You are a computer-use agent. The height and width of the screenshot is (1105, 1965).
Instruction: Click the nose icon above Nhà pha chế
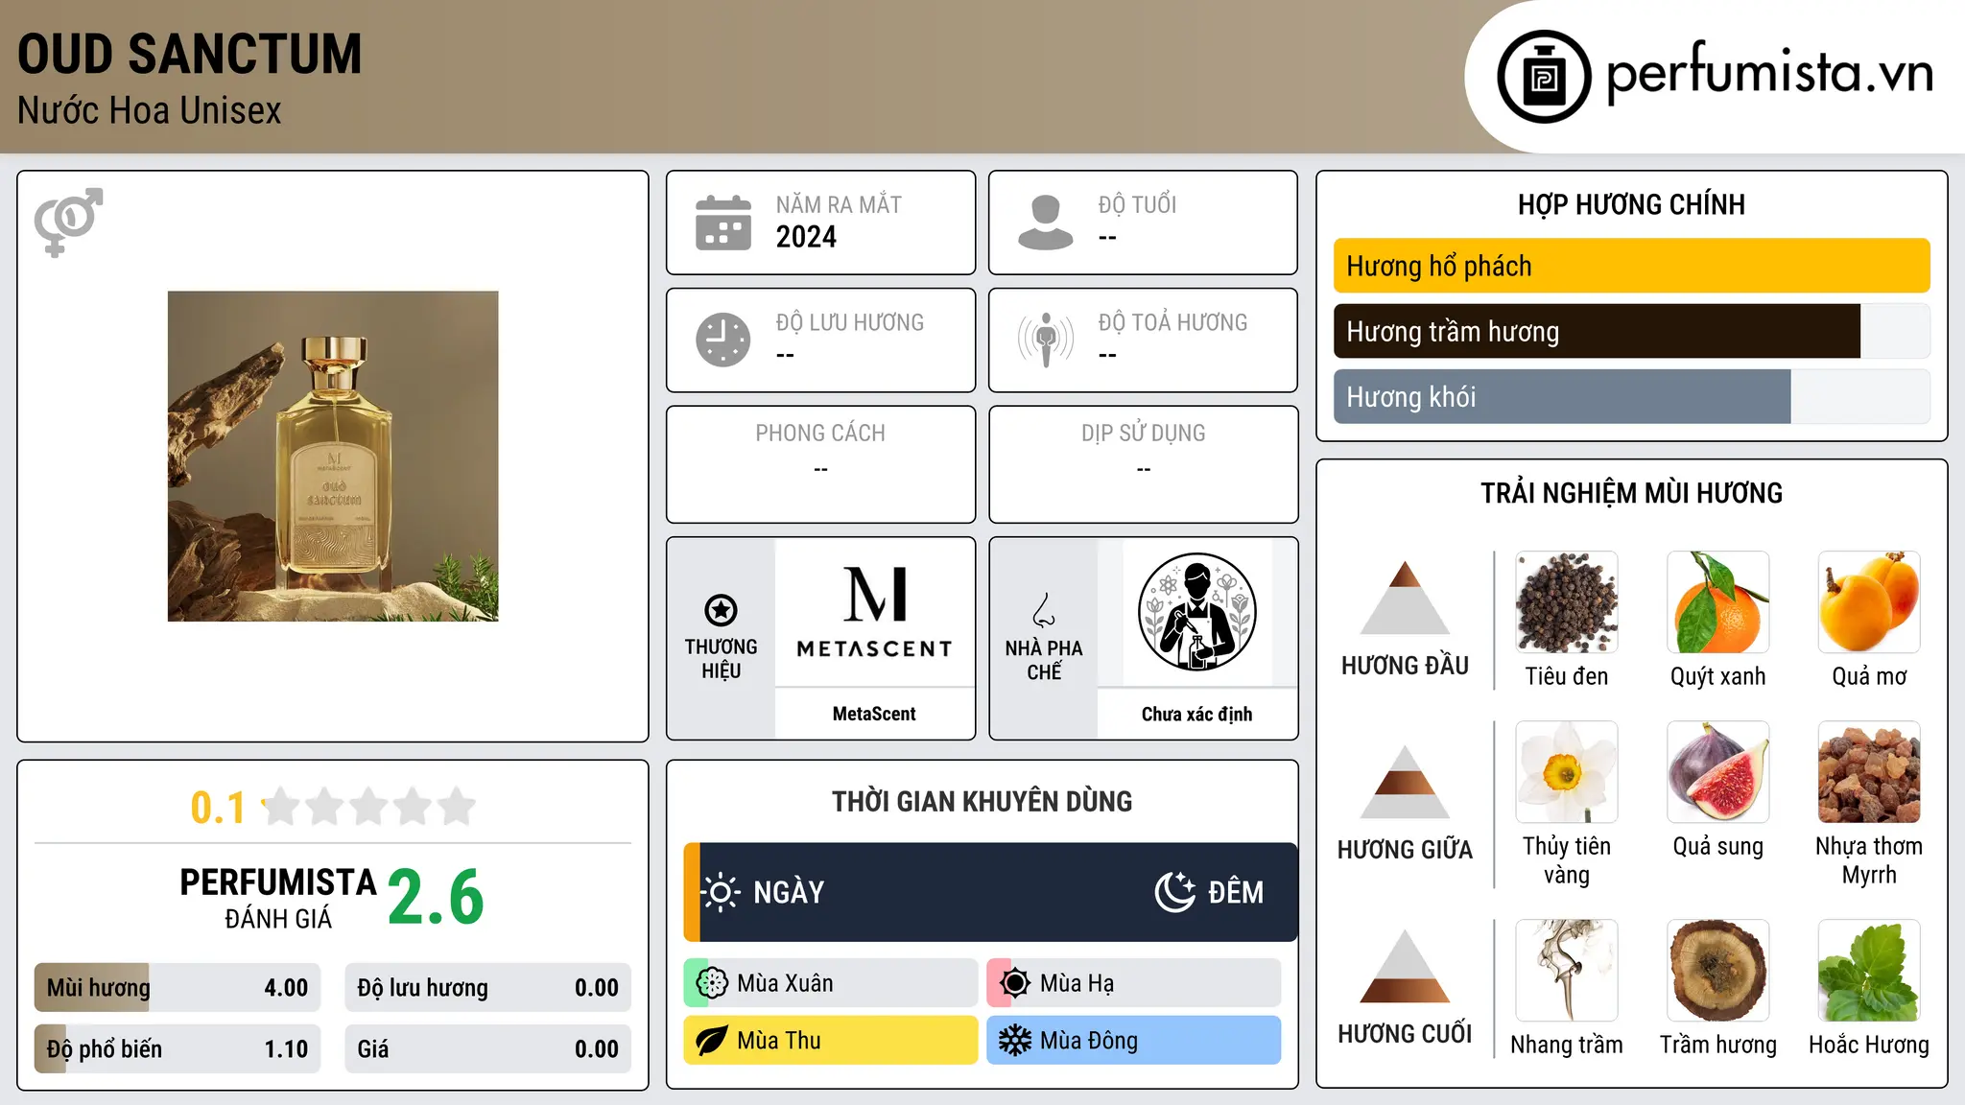[1044, 610]
